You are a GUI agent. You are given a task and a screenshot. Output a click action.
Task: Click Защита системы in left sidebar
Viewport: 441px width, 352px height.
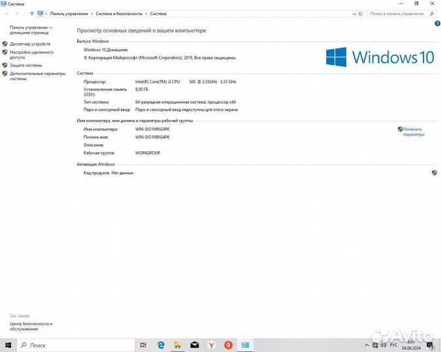click(26, 65)
